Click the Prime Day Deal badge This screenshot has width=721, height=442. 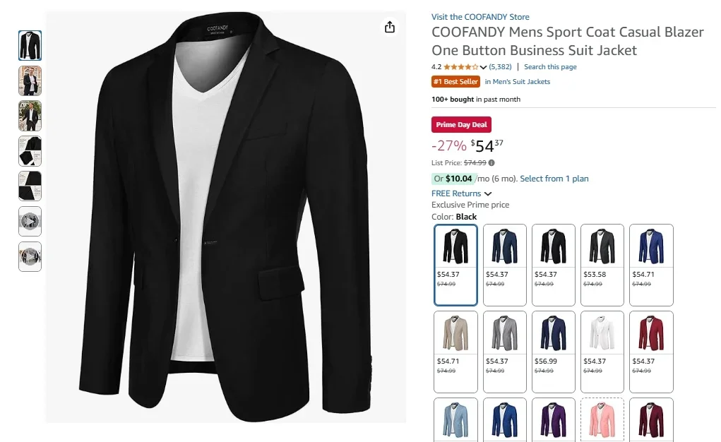tap(460, 124)
